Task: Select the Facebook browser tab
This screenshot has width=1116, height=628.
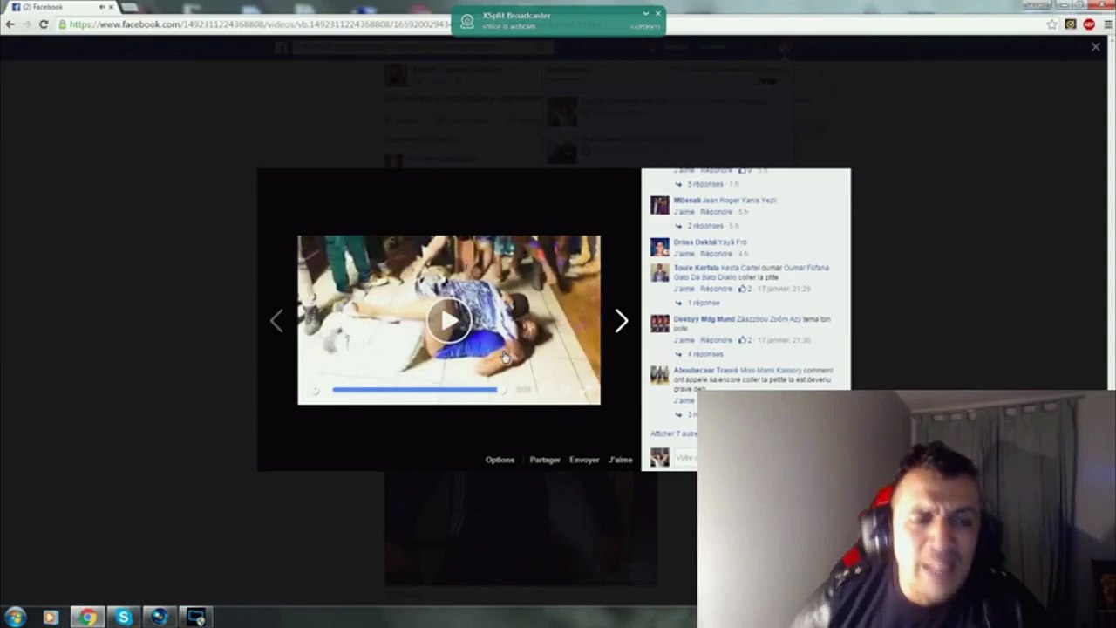Action: point(61,7)
